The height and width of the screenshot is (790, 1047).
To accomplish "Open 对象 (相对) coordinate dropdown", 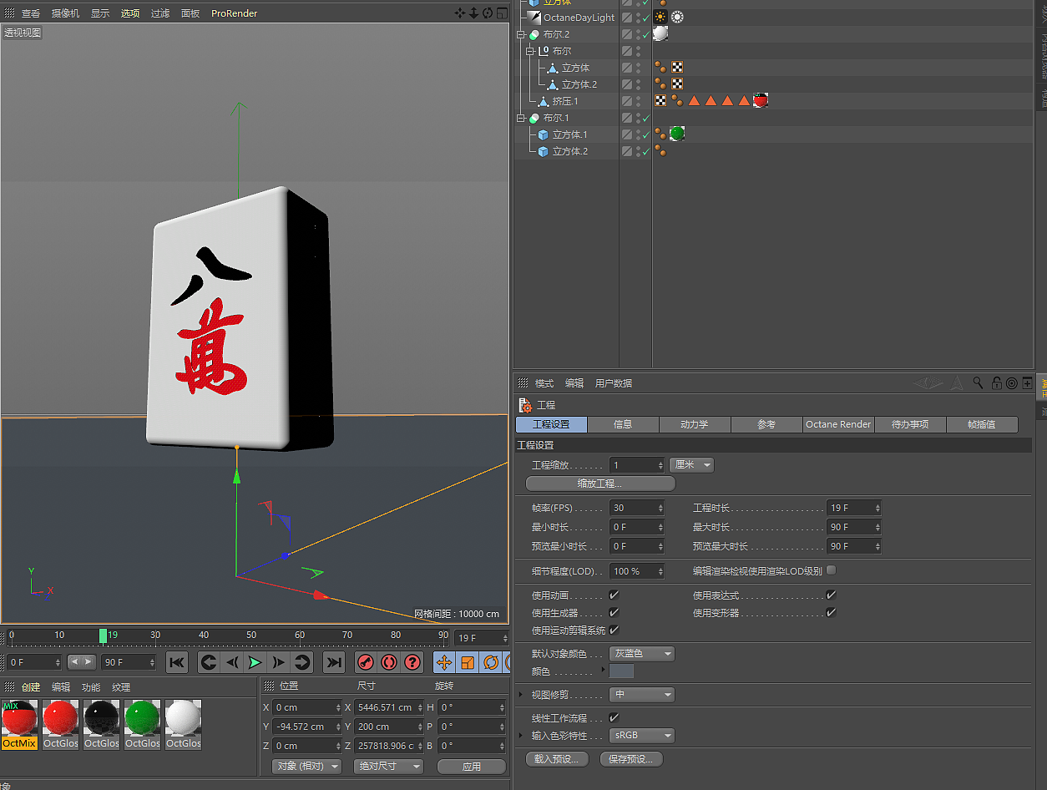I will [x=307, y=766].
